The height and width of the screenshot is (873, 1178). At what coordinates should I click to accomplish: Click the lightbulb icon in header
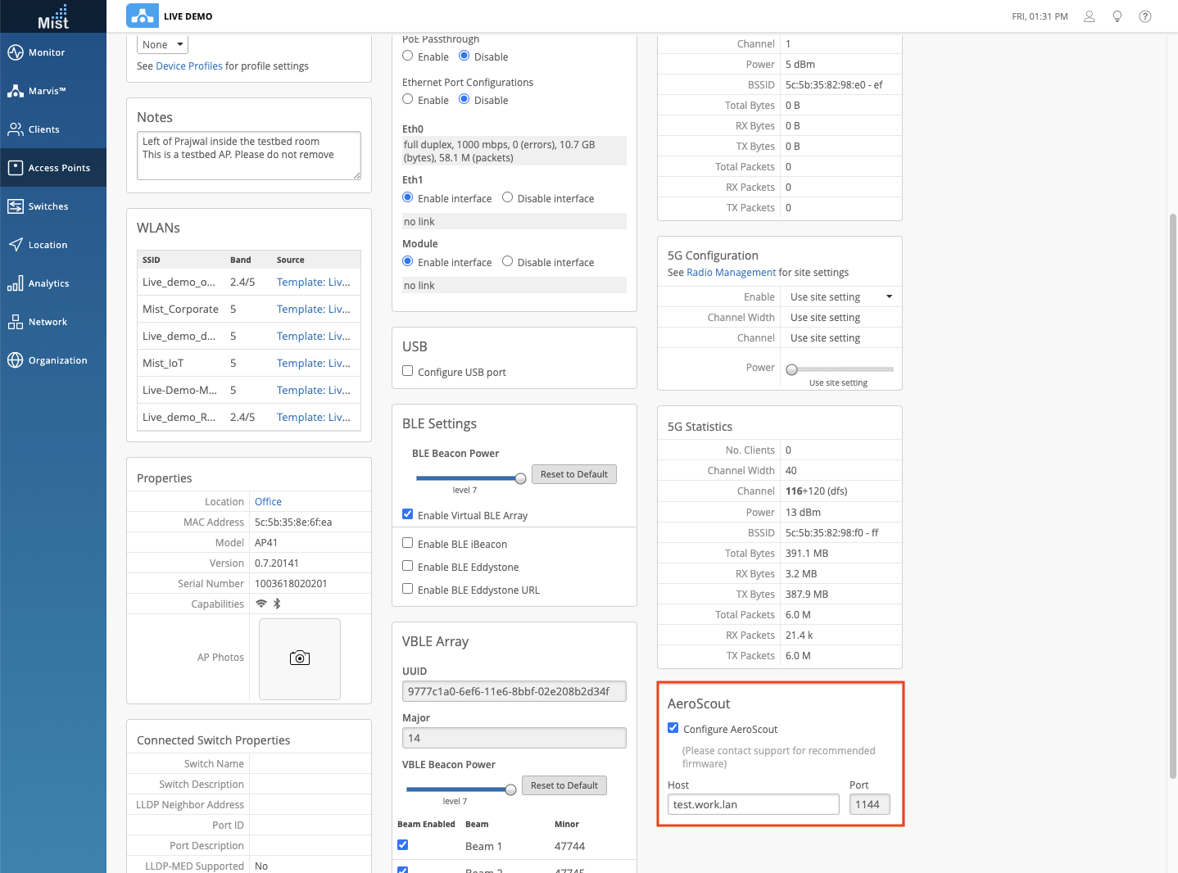pyautogui.click(x=1117, y=16)
